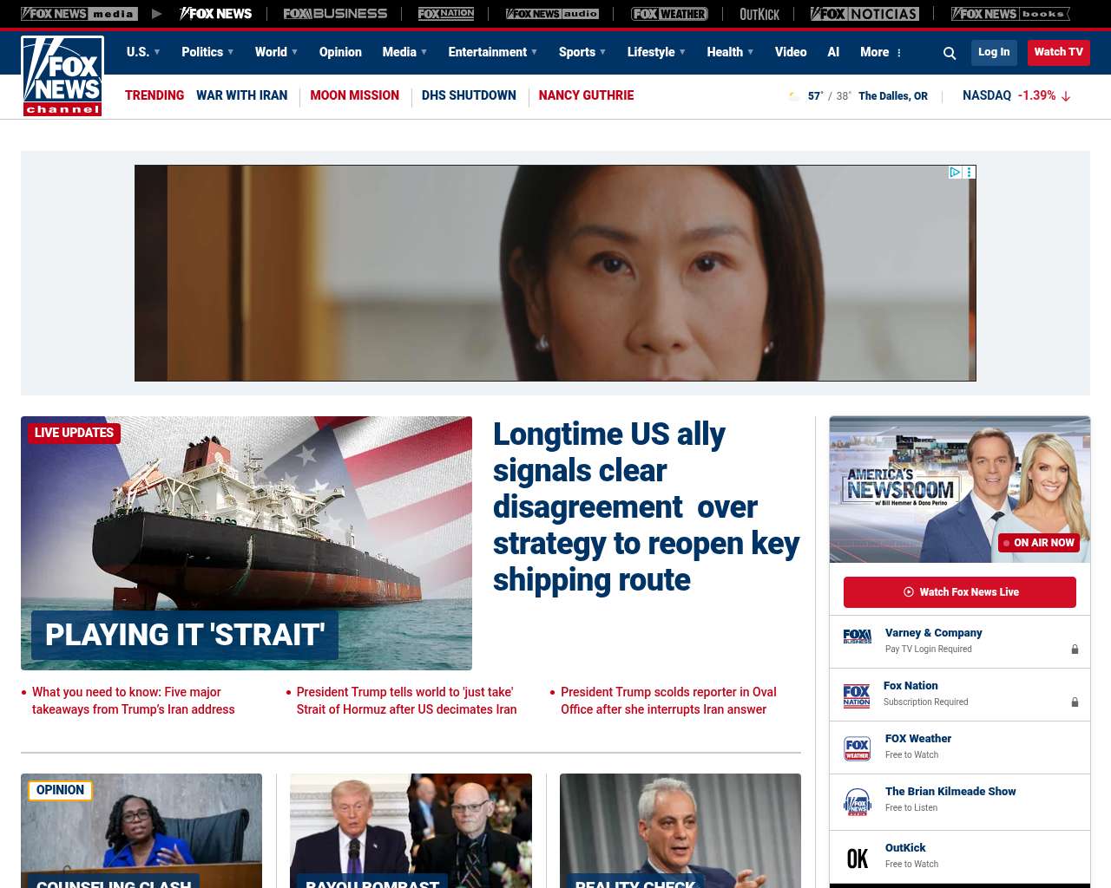
Task: Click the Watch Fox News Live button
Action: tap(960, 592)
